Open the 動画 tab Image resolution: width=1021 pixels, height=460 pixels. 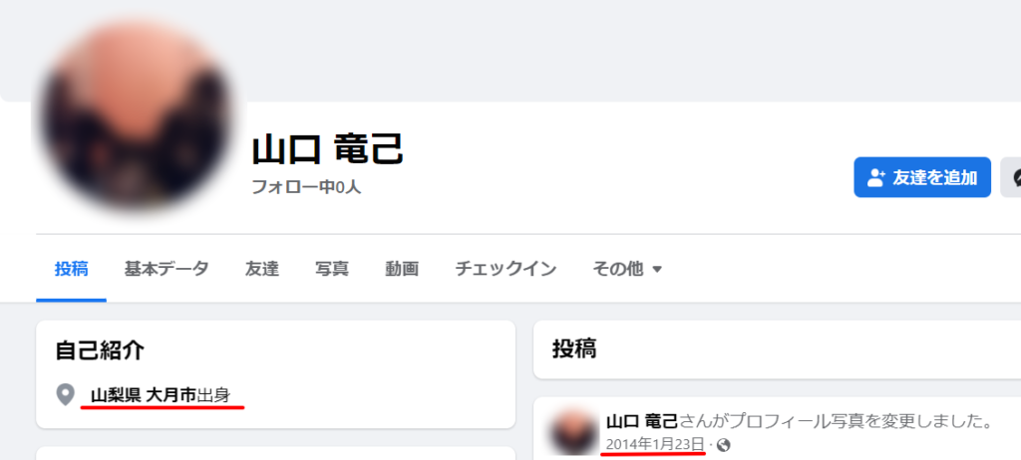tap(401, 268)
